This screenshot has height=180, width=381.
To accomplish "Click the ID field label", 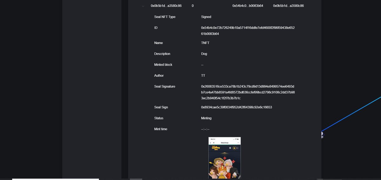I will 156,28.
